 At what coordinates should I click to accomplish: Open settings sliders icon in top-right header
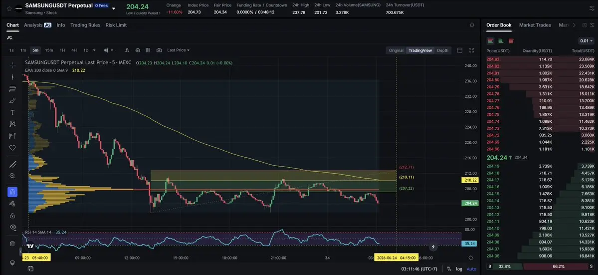point(591,8)
